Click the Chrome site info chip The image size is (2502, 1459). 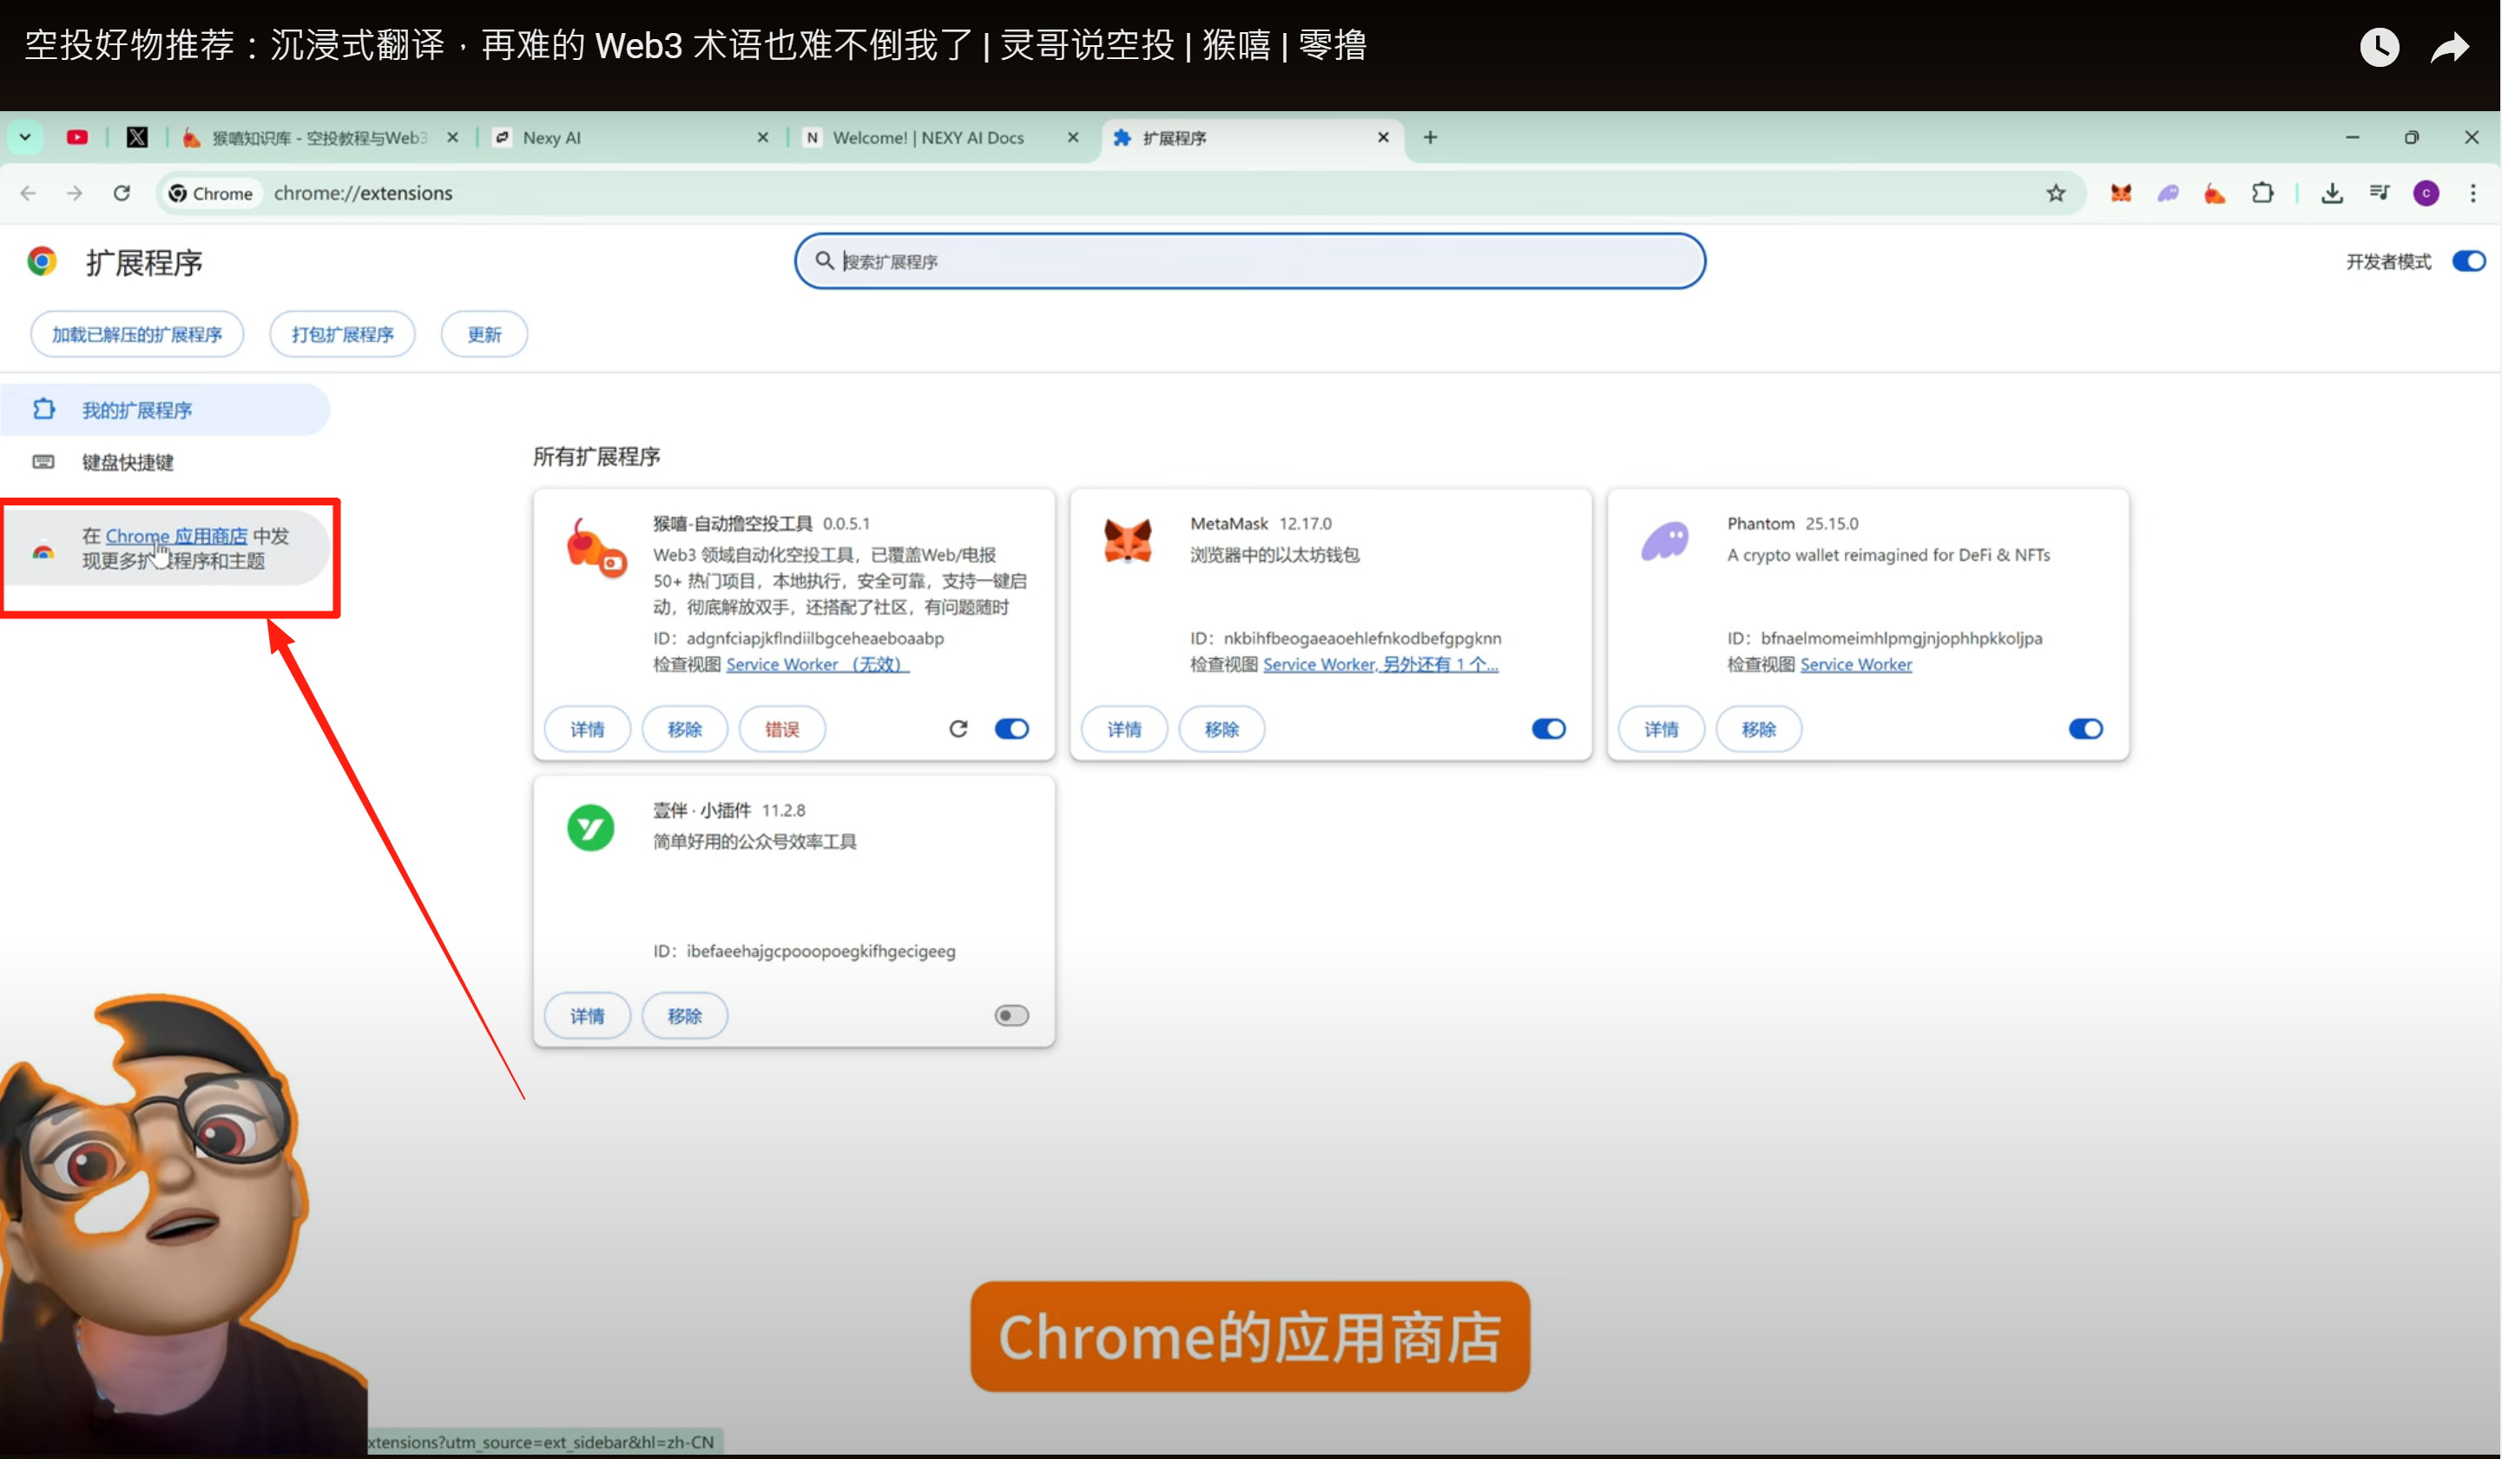click(x=212, y=193)
